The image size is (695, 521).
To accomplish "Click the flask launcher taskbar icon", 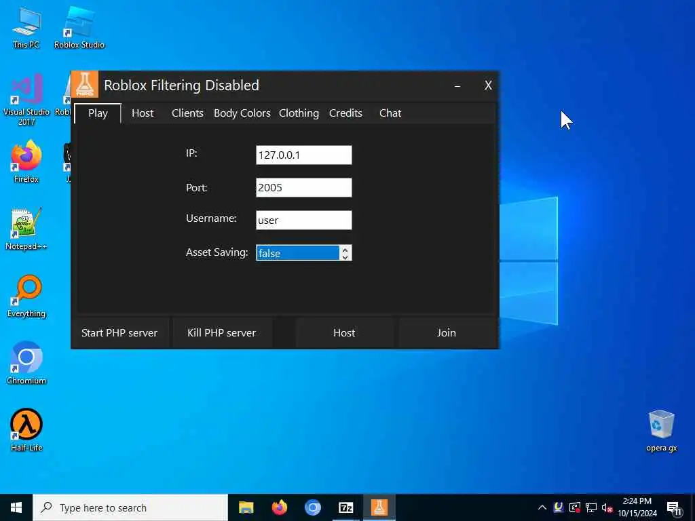I will point(379,507).
